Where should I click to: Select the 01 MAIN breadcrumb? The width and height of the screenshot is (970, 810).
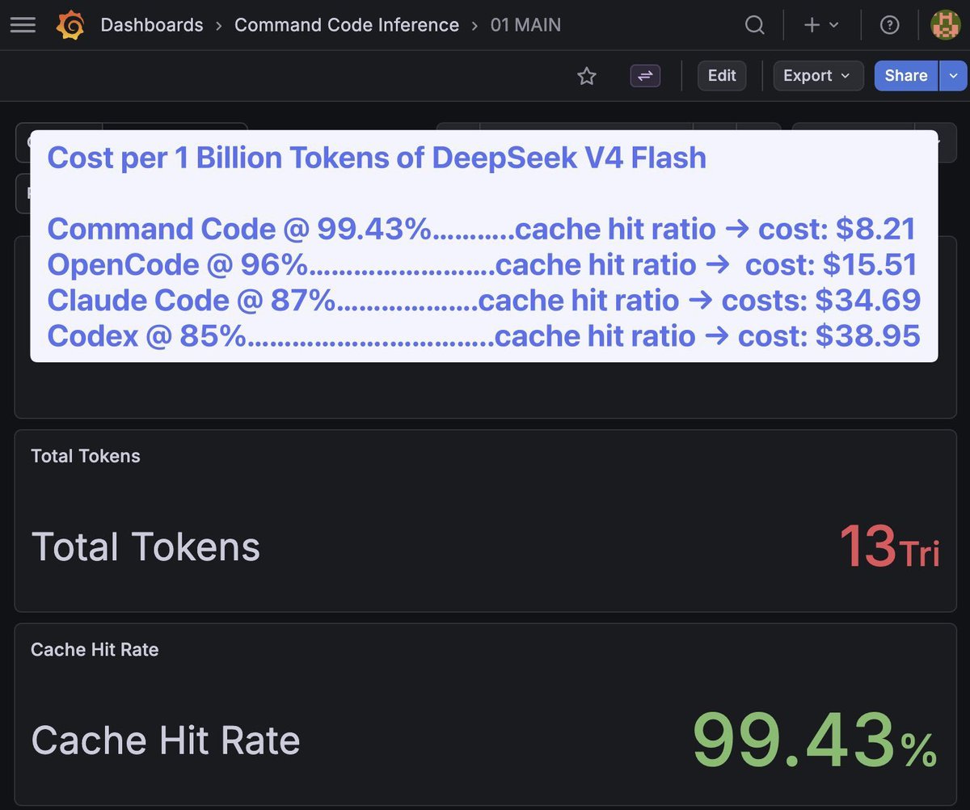[x=525, y=25]
